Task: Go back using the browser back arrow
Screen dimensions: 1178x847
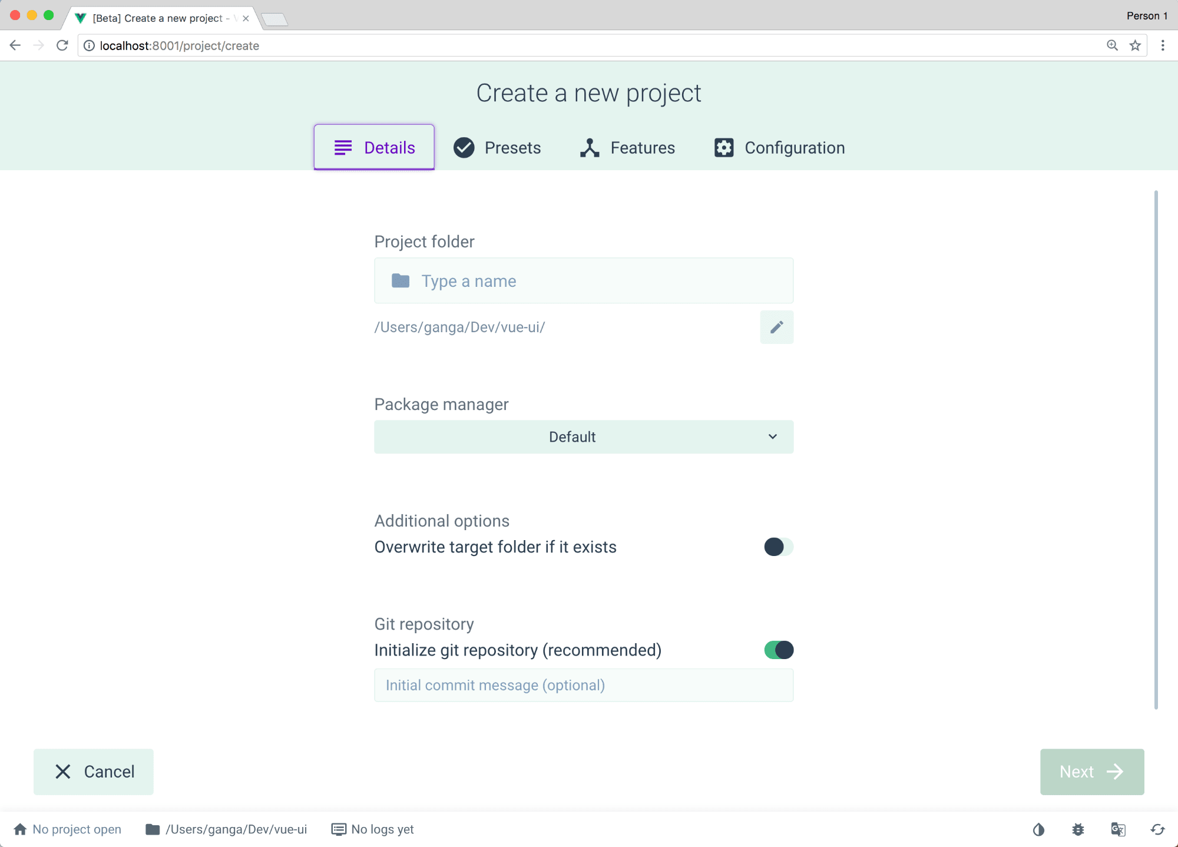Action: pyautogui.click(x=15, y=45)
